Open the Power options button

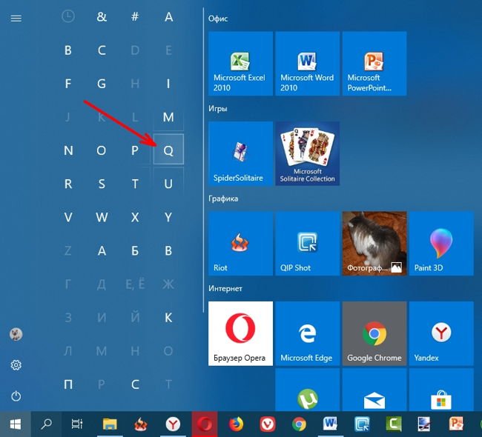16,396
